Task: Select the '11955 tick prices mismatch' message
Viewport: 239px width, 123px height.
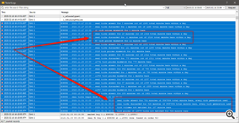Action: [x=105, y=76]
